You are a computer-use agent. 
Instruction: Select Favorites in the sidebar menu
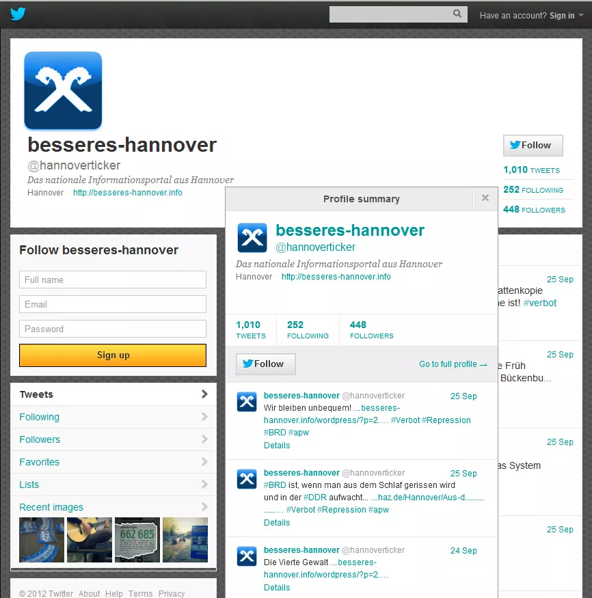click(x=113, y=462)
